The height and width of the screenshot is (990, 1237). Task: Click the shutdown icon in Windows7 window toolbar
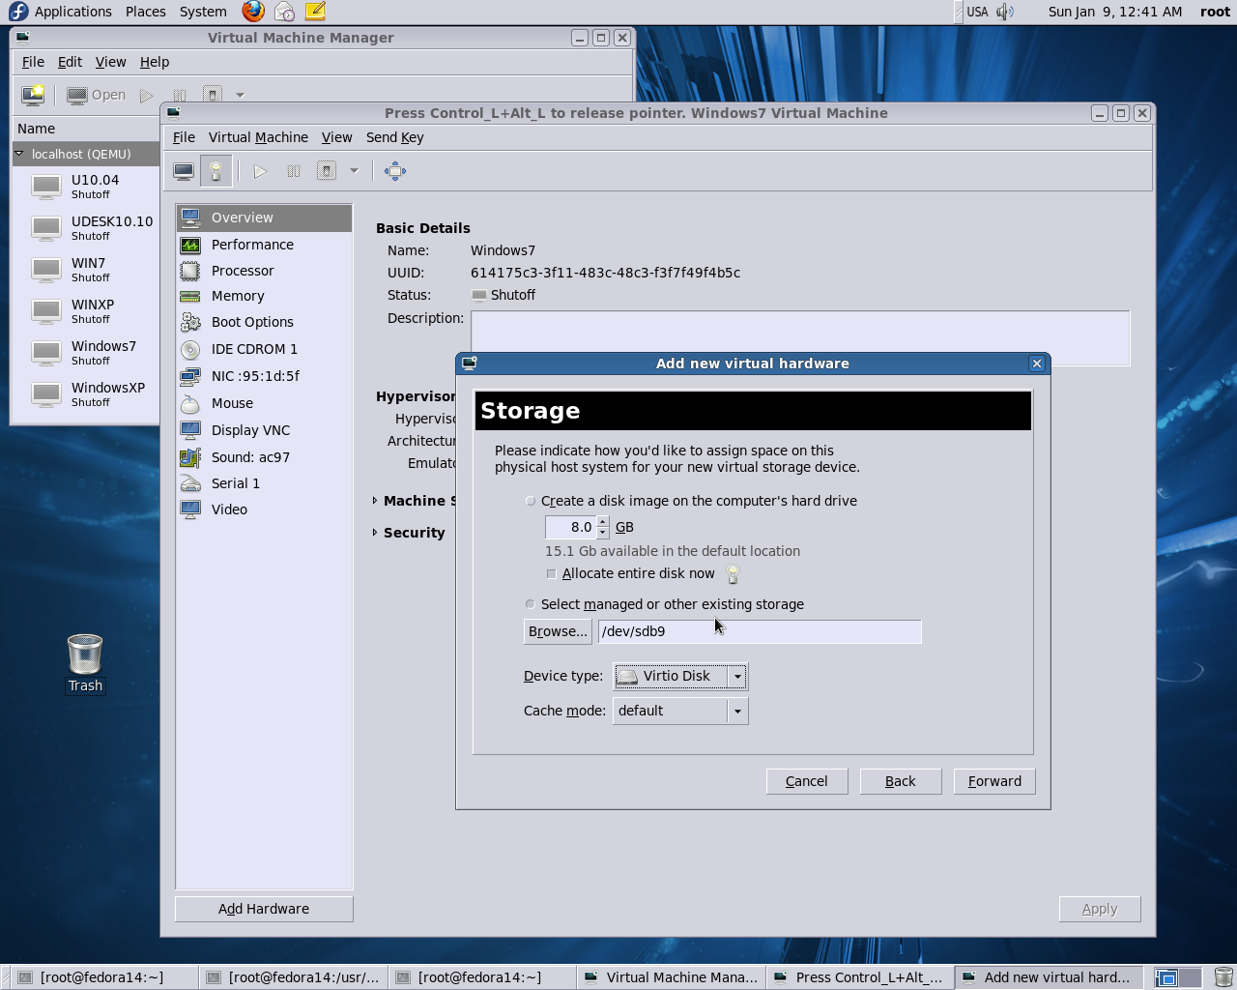coord(327,171)
